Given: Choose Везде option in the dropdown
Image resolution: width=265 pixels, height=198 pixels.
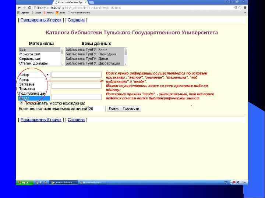Looking at the screenshot, I should (x=34, y=98).
